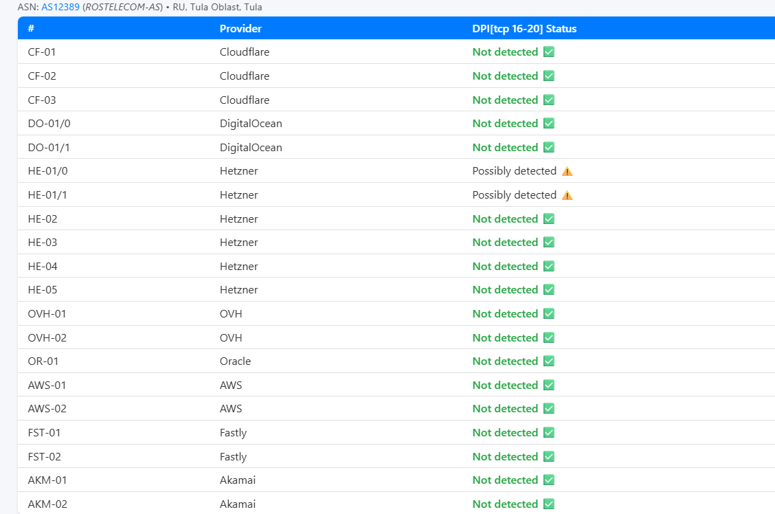Screen dimensions: 775x514
Task: Click the AKM-01 row identifier
Action: coord(47,480)
